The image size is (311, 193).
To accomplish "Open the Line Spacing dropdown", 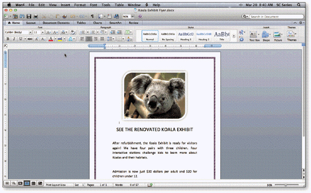I will (111, 39).
